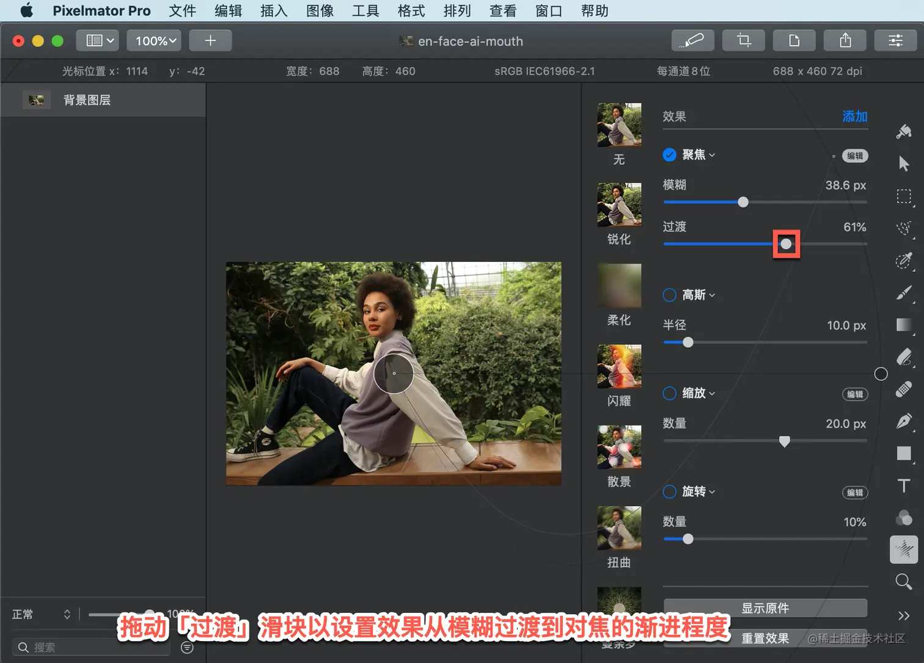Enable the 缩放 effect checkbox
The height and width of the screenshot is (663, 924).
(670, 393)
